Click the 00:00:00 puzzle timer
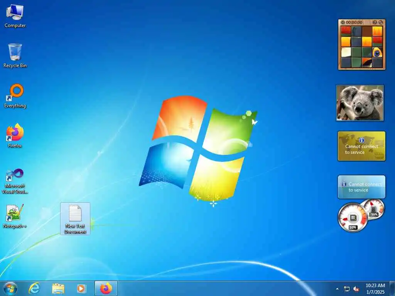The height and width of the screenshot is (296, 395). 354,22
